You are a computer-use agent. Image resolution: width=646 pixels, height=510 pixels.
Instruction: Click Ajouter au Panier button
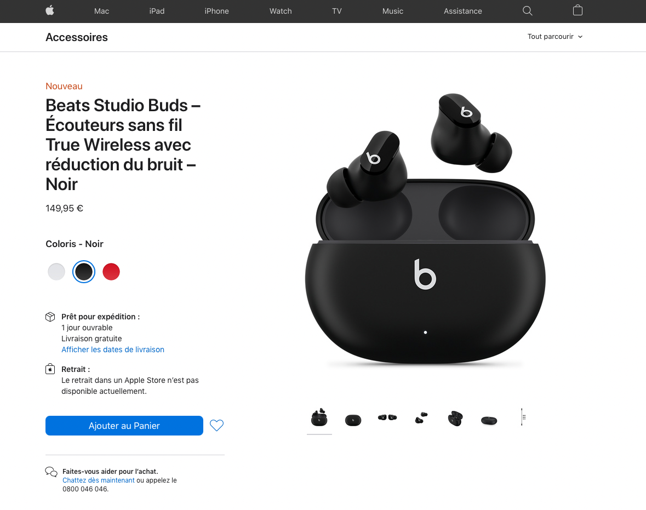[124, 426]
